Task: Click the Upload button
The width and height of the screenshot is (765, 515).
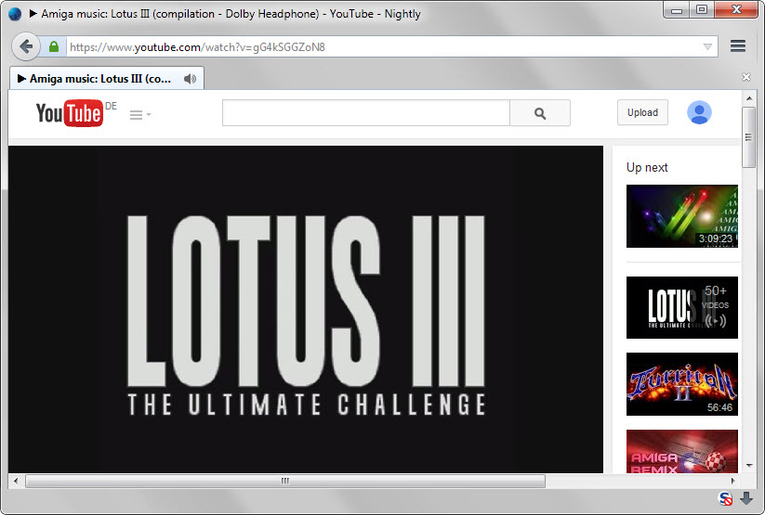Action: 642,112
